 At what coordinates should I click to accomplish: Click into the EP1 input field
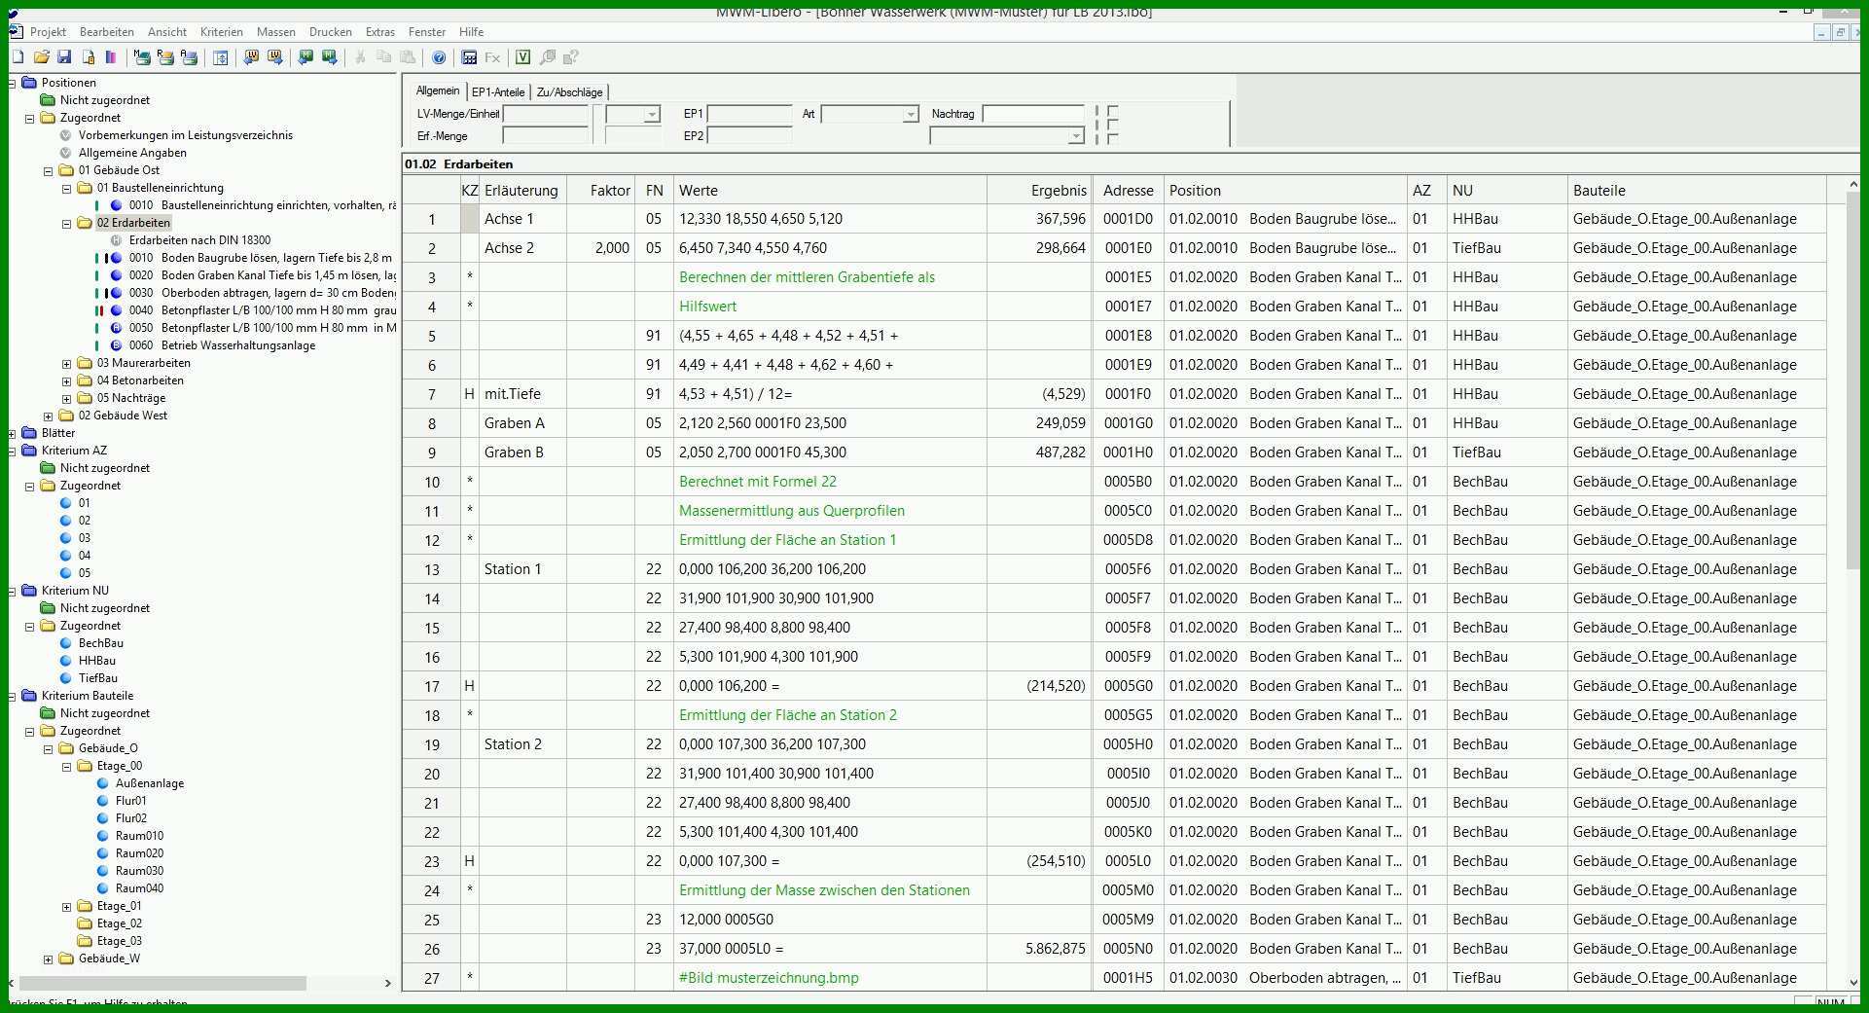(750, 114)
